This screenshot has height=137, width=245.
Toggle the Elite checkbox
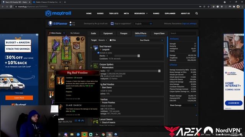point(111,40)
